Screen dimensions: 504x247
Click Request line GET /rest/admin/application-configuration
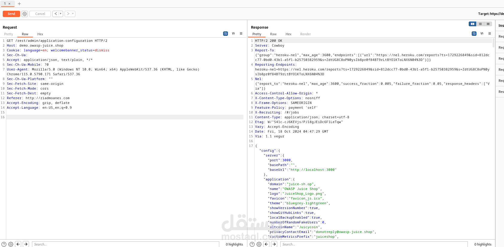tap(57, 41)
